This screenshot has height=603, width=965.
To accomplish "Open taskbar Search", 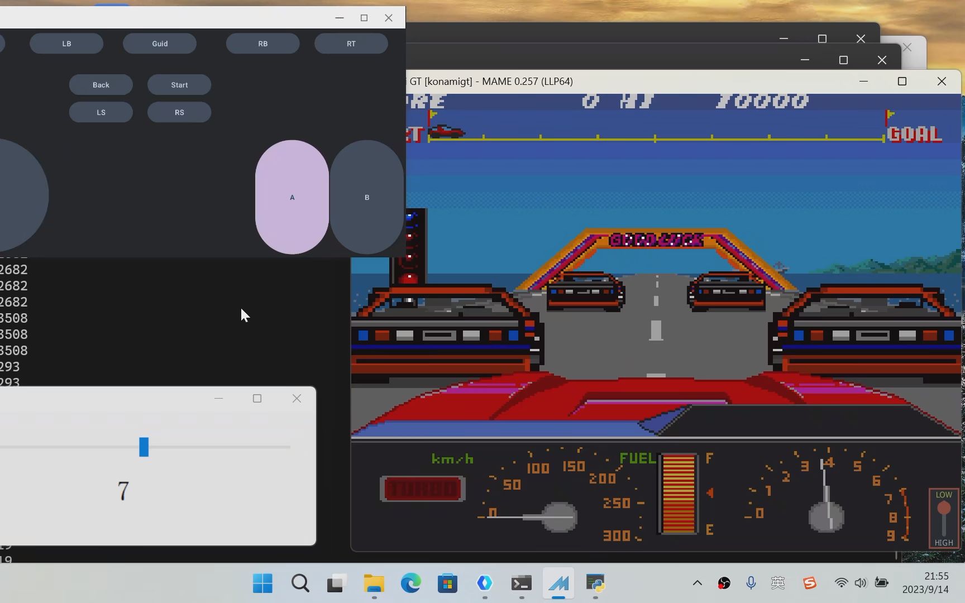I will tap(300, 583).
